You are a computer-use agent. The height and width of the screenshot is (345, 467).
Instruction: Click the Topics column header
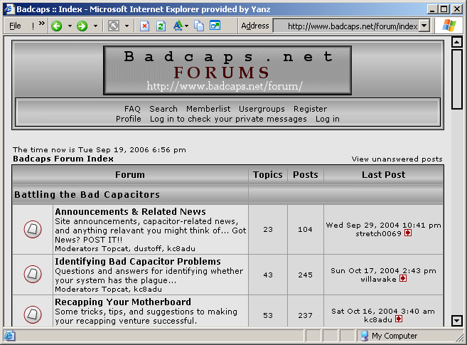(268, 174)
